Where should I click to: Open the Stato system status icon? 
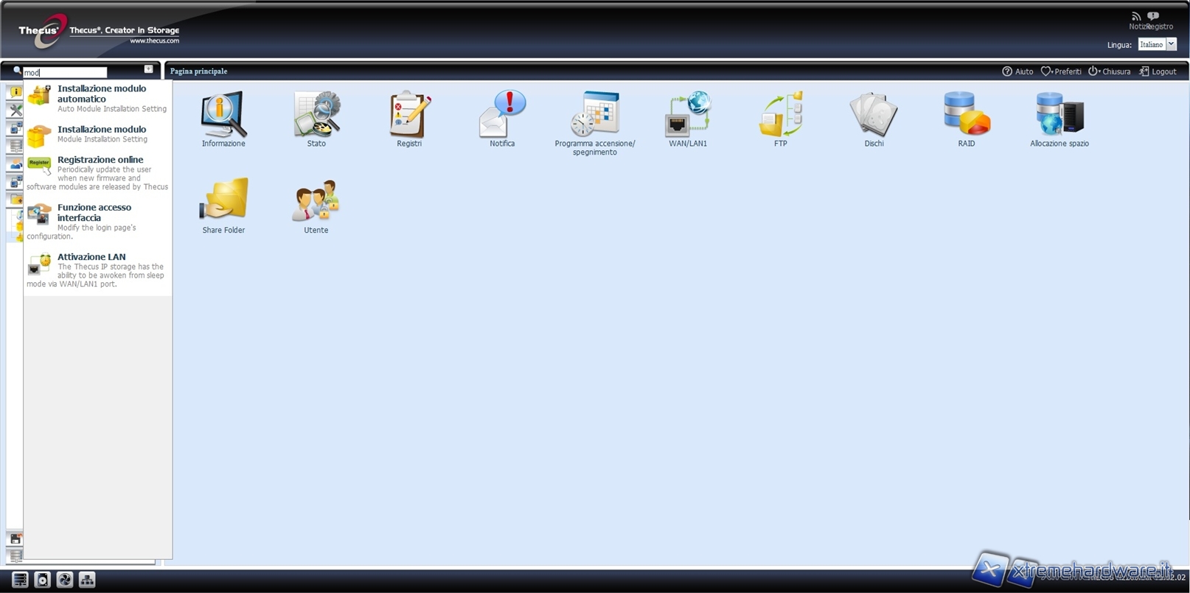[316, 116]
